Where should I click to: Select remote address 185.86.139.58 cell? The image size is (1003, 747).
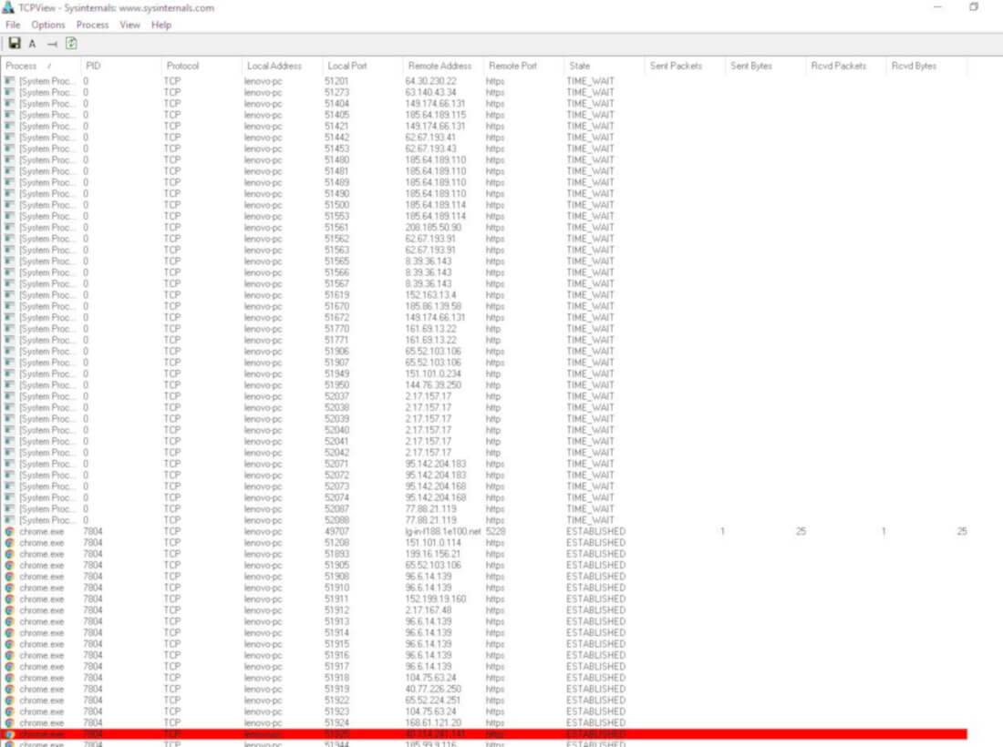[x=433, y=307]
